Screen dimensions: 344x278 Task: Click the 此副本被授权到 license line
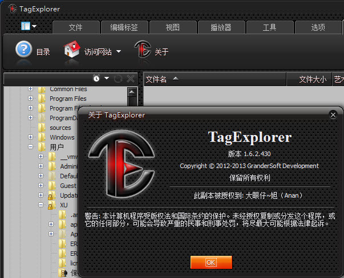pos(248,195)
